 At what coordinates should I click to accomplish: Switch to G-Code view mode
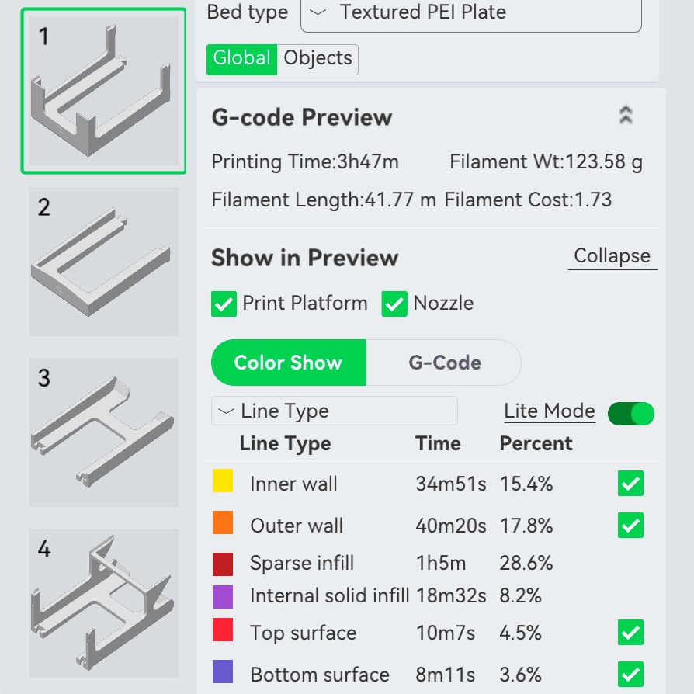pos(444,363)
